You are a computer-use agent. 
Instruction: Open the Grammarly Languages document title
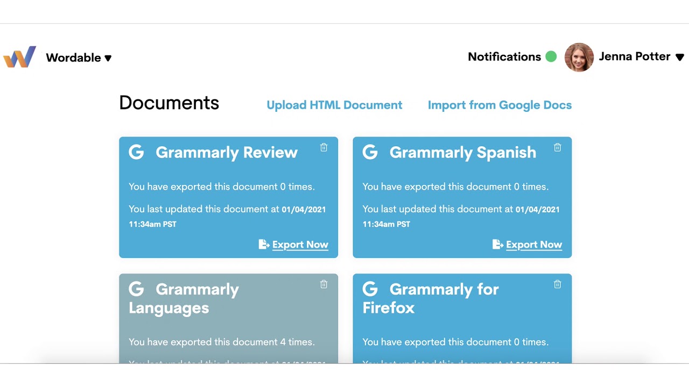[184, 298]
